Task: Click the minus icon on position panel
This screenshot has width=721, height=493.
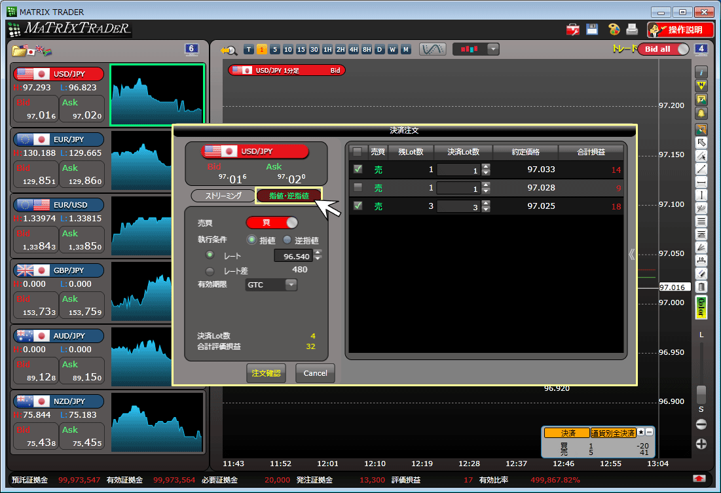Action: click(649, 432)
